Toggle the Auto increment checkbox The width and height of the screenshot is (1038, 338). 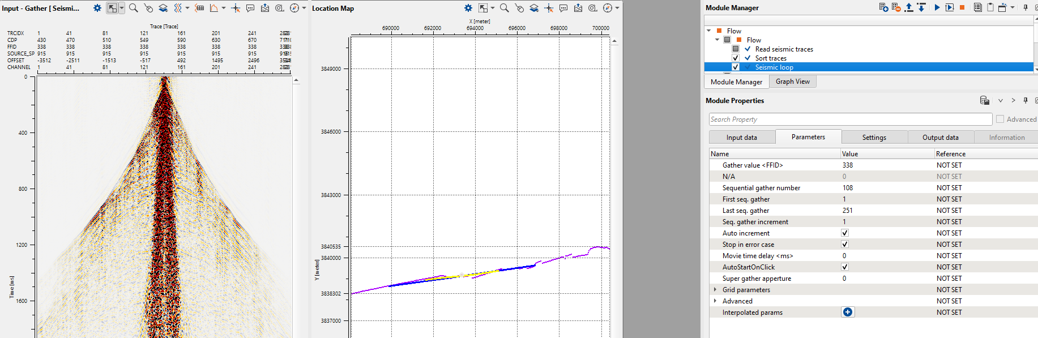(844, 233)
